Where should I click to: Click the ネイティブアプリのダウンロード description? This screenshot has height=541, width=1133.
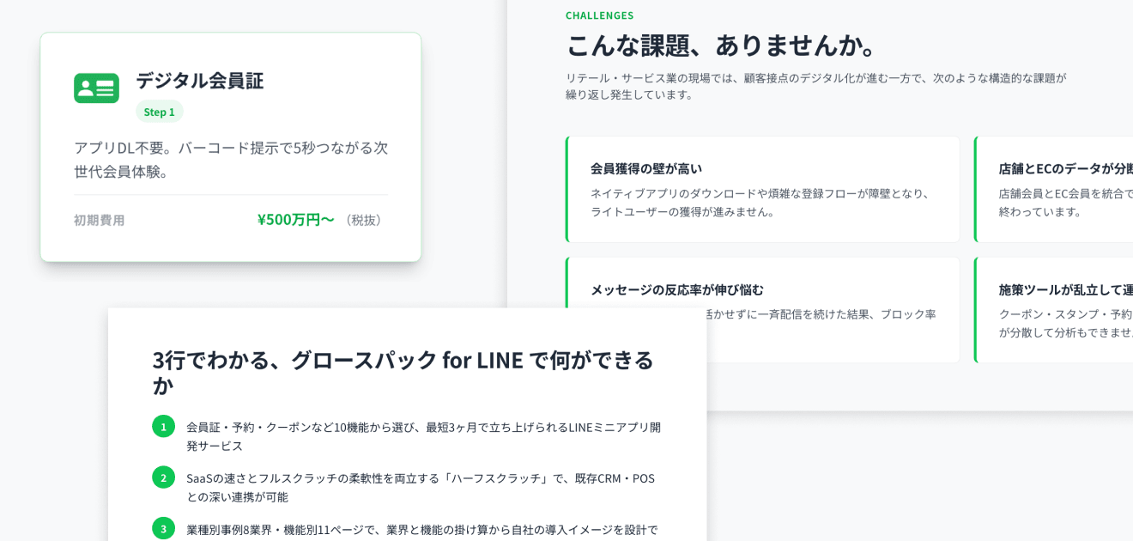click(761, 202)
